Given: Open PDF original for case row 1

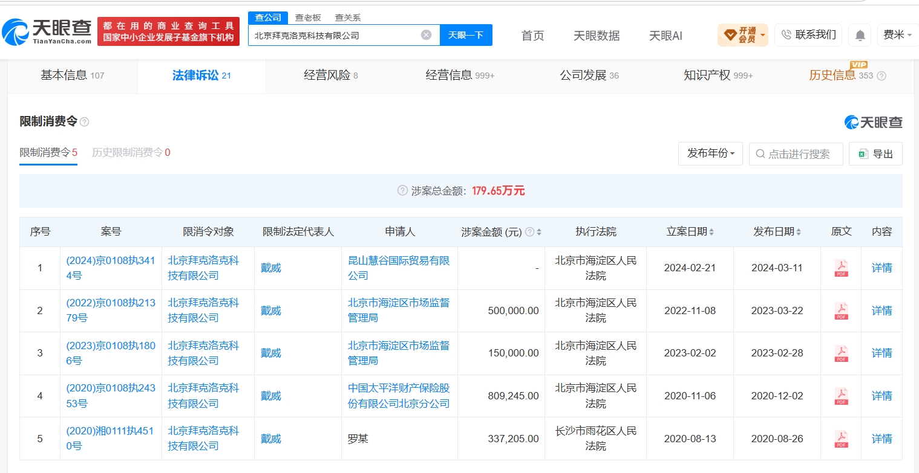Looking at the screenshot, I should 841,268.
